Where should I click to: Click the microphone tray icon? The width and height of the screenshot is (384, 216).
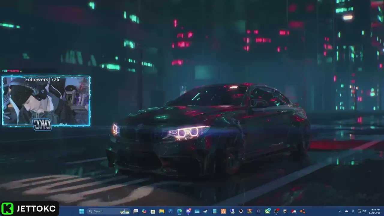click(x=353, y=211)
